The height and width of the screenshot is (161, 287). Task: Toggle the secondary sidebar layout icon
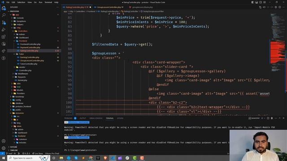(x=261, y=2)
